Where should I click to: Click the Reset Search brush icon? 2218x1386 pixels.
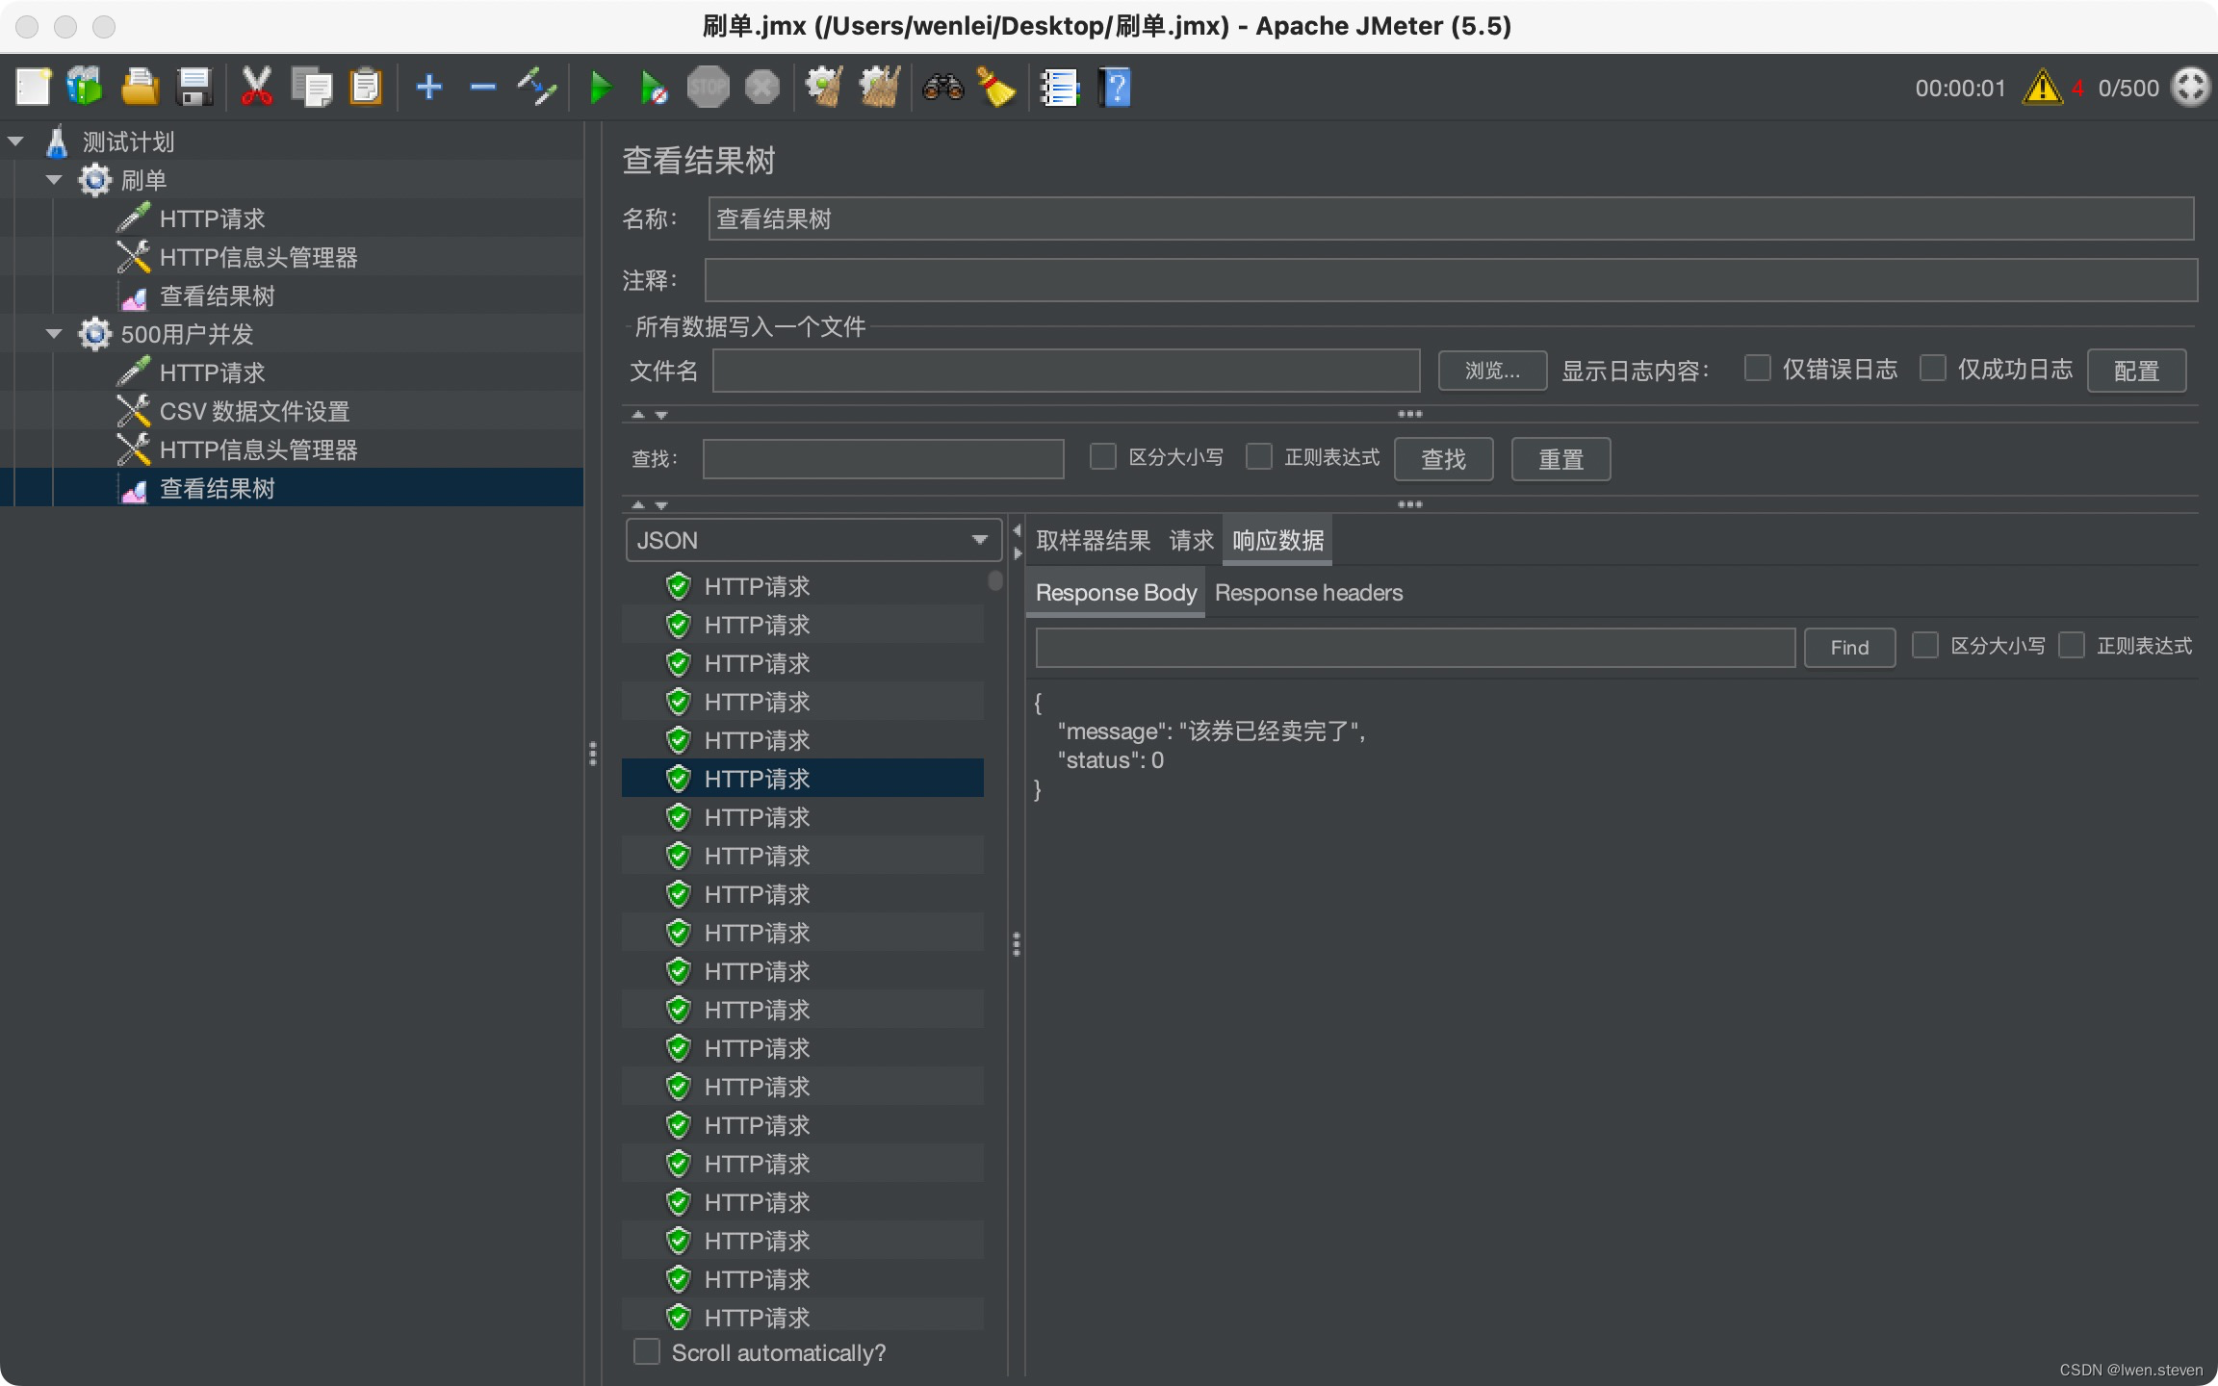[x=997, y=88]
